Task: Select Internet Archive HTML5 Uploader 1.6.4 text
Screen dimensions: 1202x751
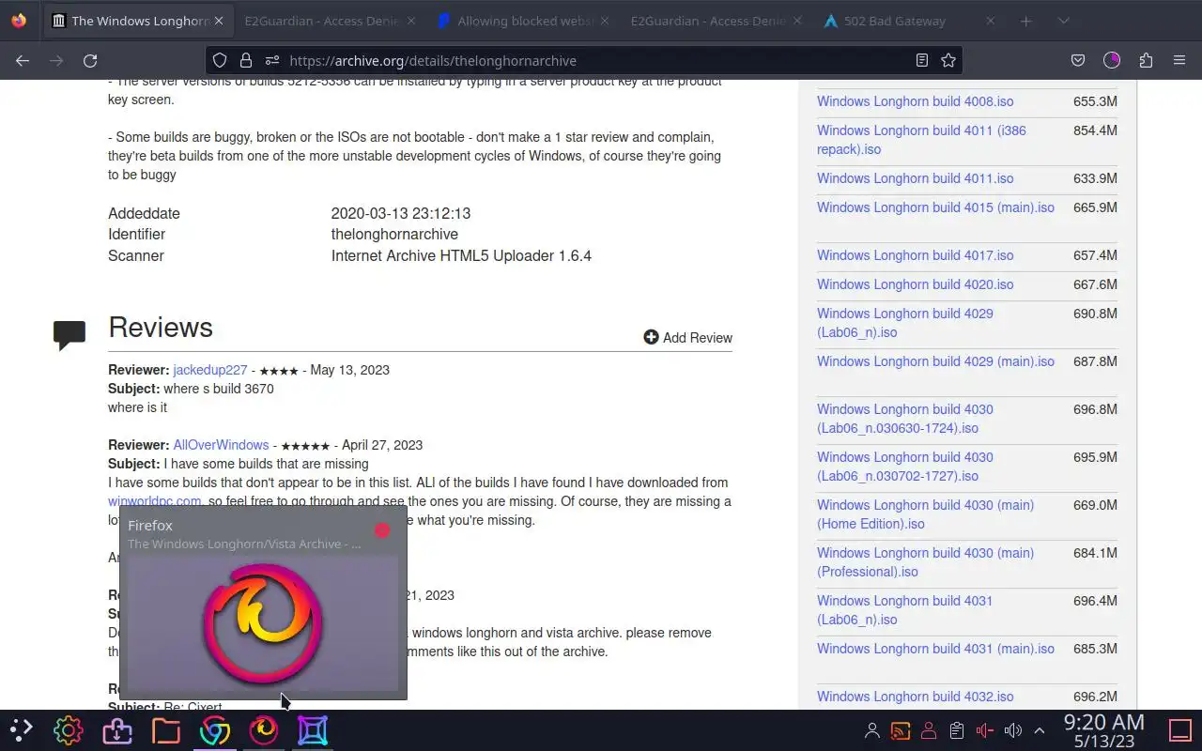Action: click(x=461, y=255)
